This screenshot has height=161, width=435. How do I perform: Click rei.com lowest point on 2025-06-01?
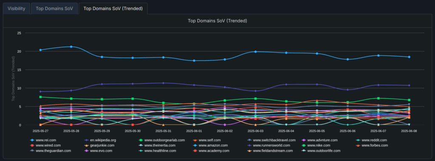point(194,61)
